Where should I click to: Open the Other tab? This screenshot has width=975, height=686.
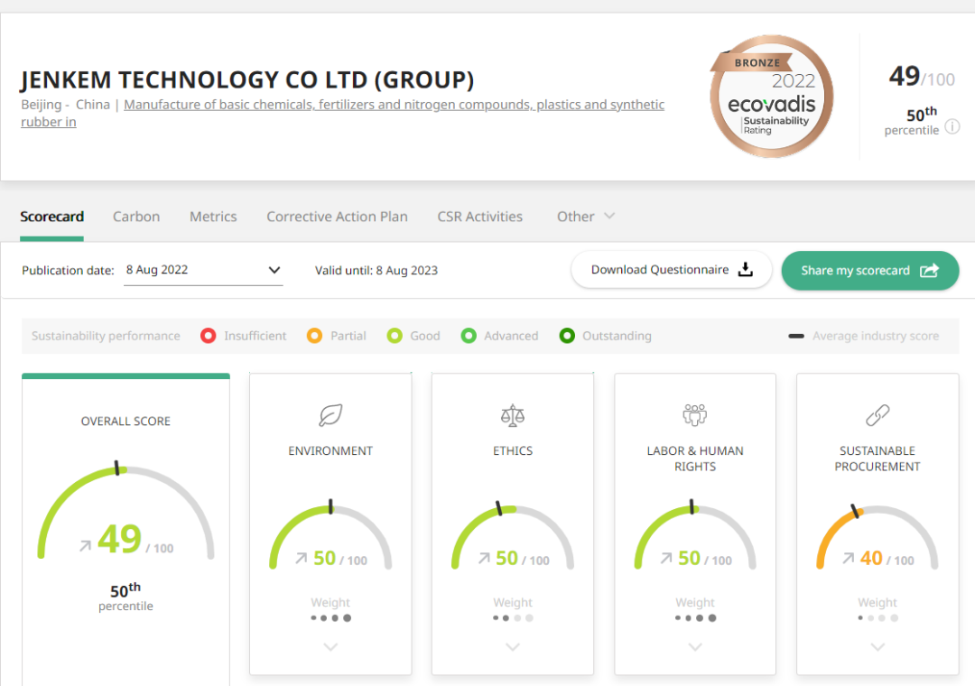[x=585, y=217]
